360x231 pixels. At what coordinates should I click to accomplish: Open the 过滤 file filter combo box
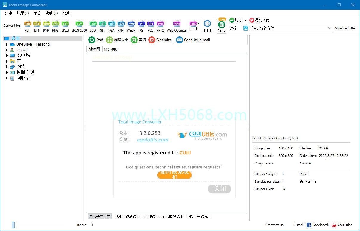287,28
